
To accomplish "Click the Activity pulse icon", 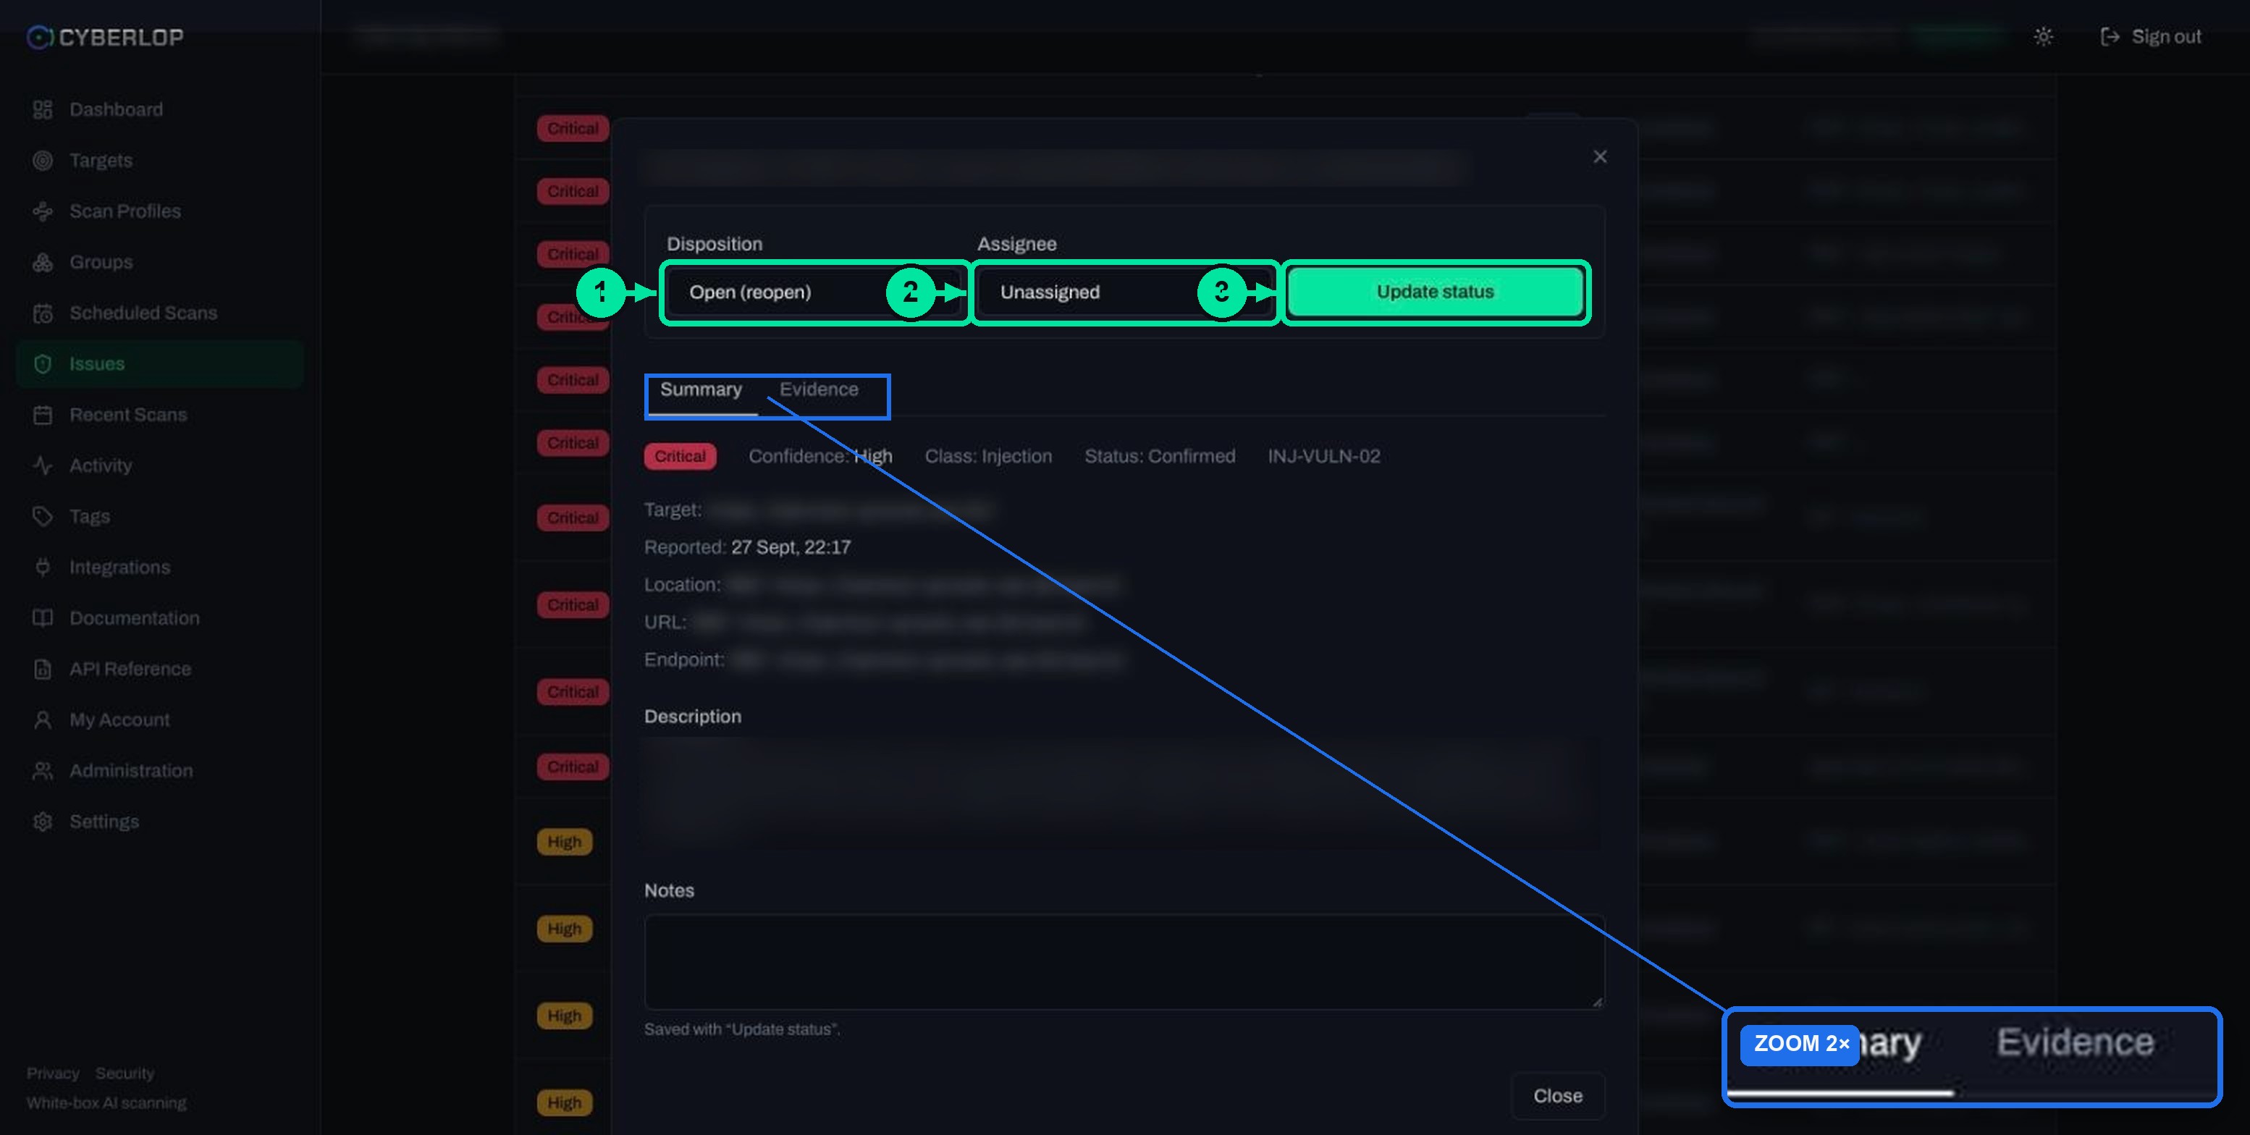I will tap(42, 465).
